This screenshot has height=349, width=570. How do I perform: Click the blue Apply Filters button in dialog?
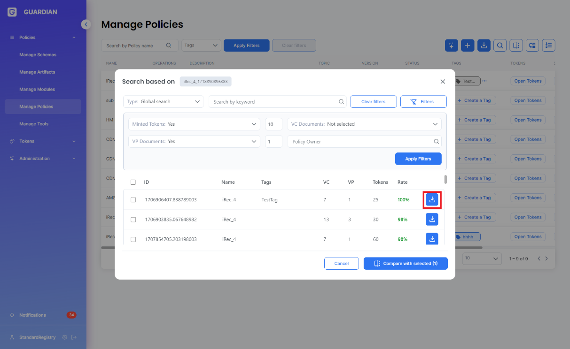coord(418,159)
